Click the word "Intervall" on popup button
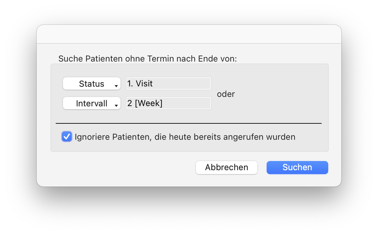This screenshot has width=378, height=235. (91, 103)
